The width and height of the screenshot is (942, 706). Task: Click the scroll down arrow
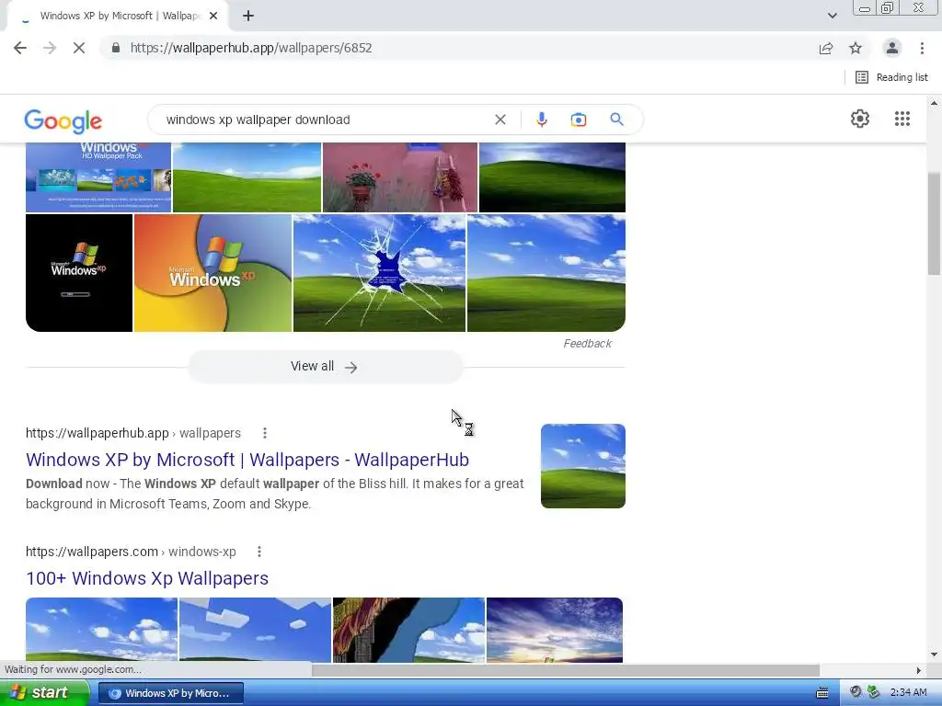coord(934,655)
